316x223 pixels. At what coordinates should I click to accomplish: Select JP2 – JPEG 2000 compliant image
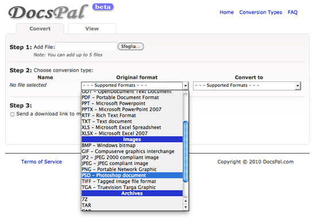point(132,158)
